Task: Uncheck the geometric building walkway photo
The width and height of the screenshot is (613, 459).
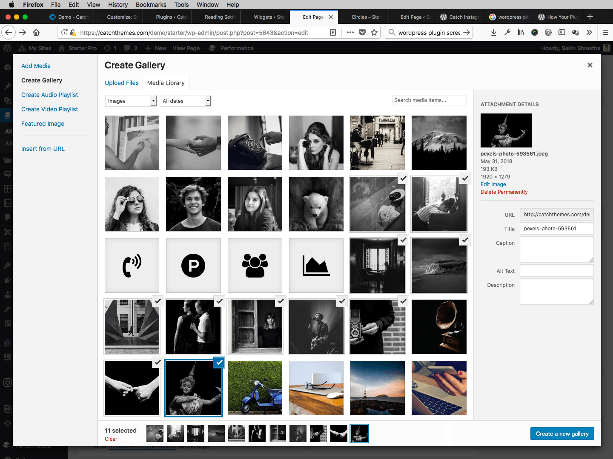Action: (158, 301)
